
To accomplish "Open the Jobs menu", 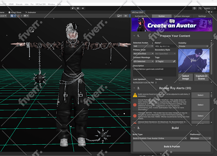I will click(27, 4).
